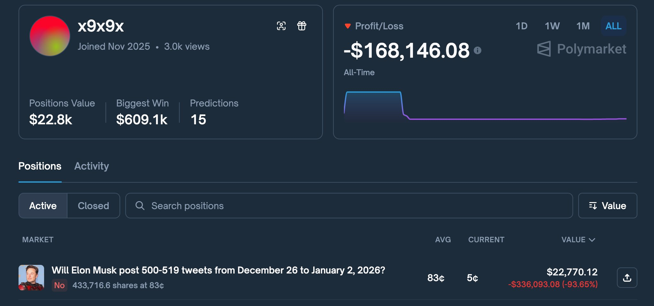Click the info icon beside the profit amount
Screen dimensions: 654x306
[477, 50]
